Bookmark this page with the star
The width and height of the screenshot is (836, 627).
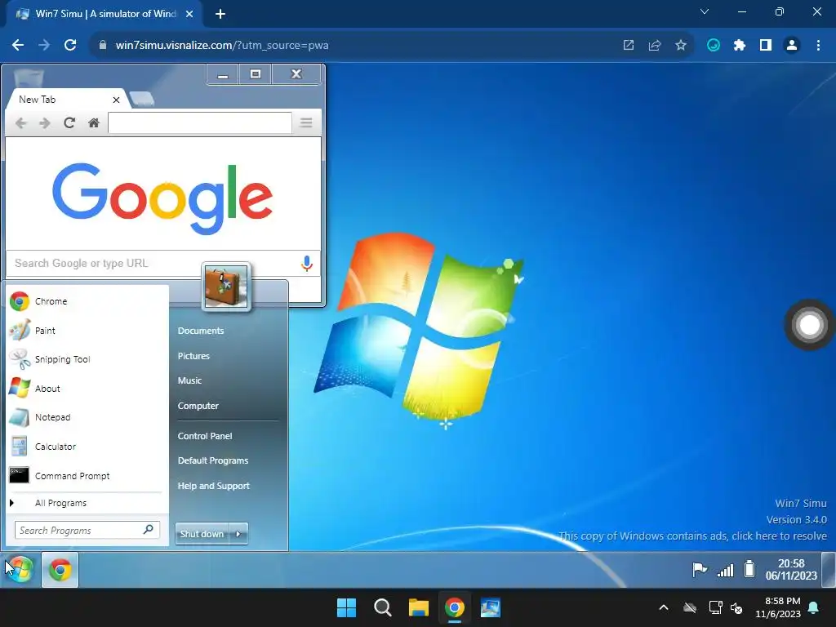(x=681, y=46)
